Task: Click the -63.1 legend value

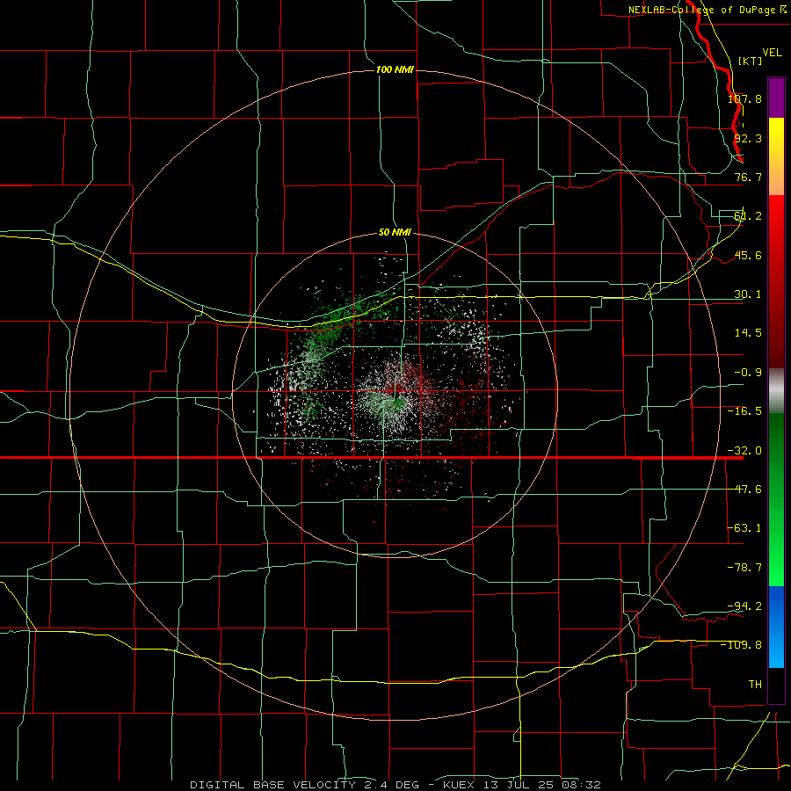Action: click(x=744, y=528)
